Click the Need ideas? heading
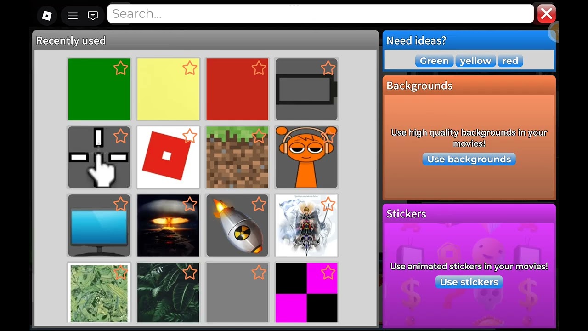 [x=416, y=40]
